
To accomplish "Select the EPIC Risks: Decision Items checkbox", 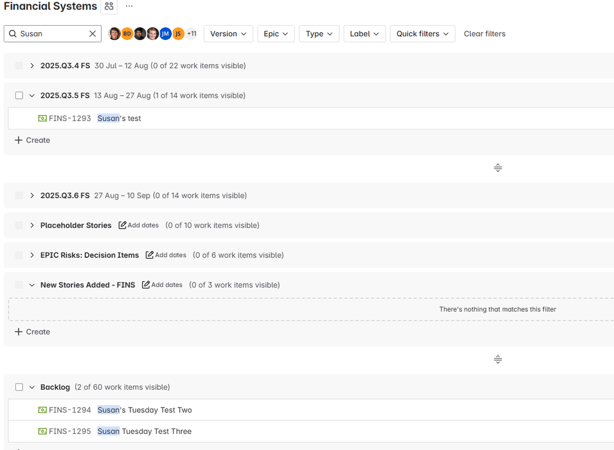I will click(19, 255).
